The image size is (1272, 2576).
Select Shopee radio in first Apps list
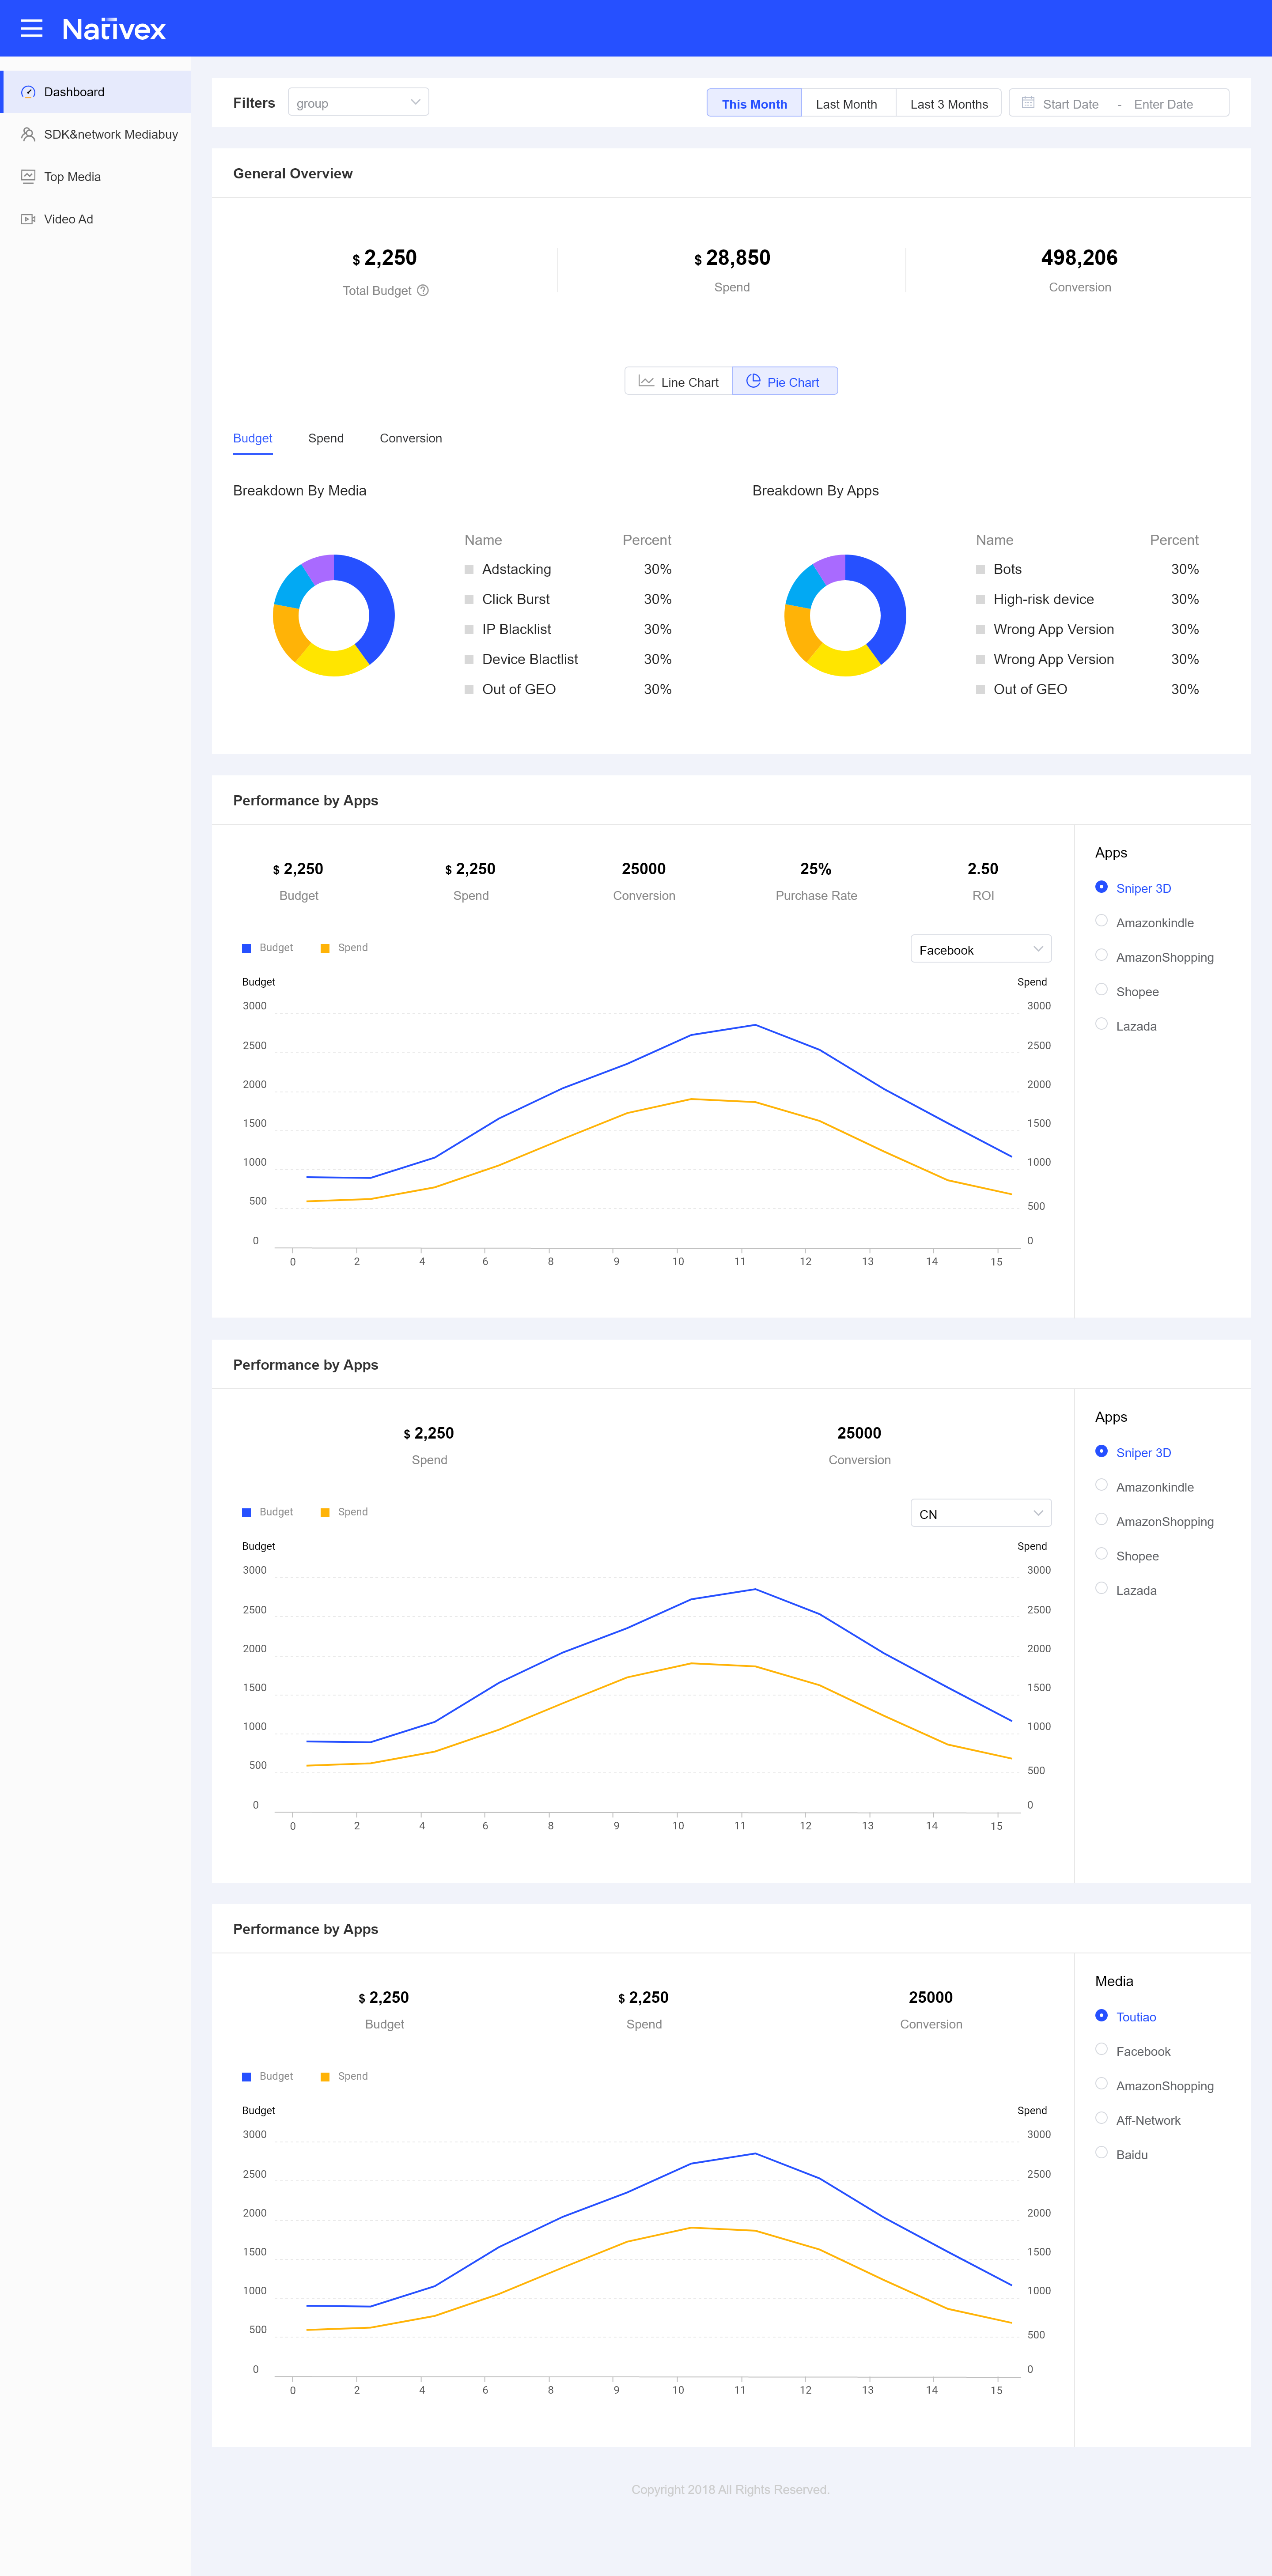click(x=1101, y=990)
